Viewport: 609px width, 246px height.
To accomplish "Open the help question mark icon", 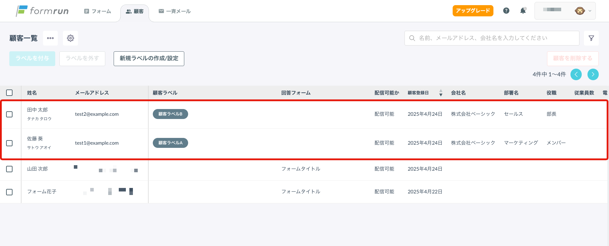I will click(506, 11).
